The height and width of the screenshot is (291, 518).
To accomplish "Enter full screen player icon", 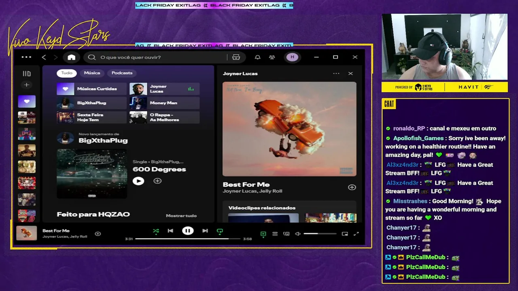I will (x=356, y=234).
